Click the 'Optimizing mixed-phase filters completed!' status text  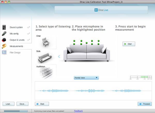[x=49, y=111]
